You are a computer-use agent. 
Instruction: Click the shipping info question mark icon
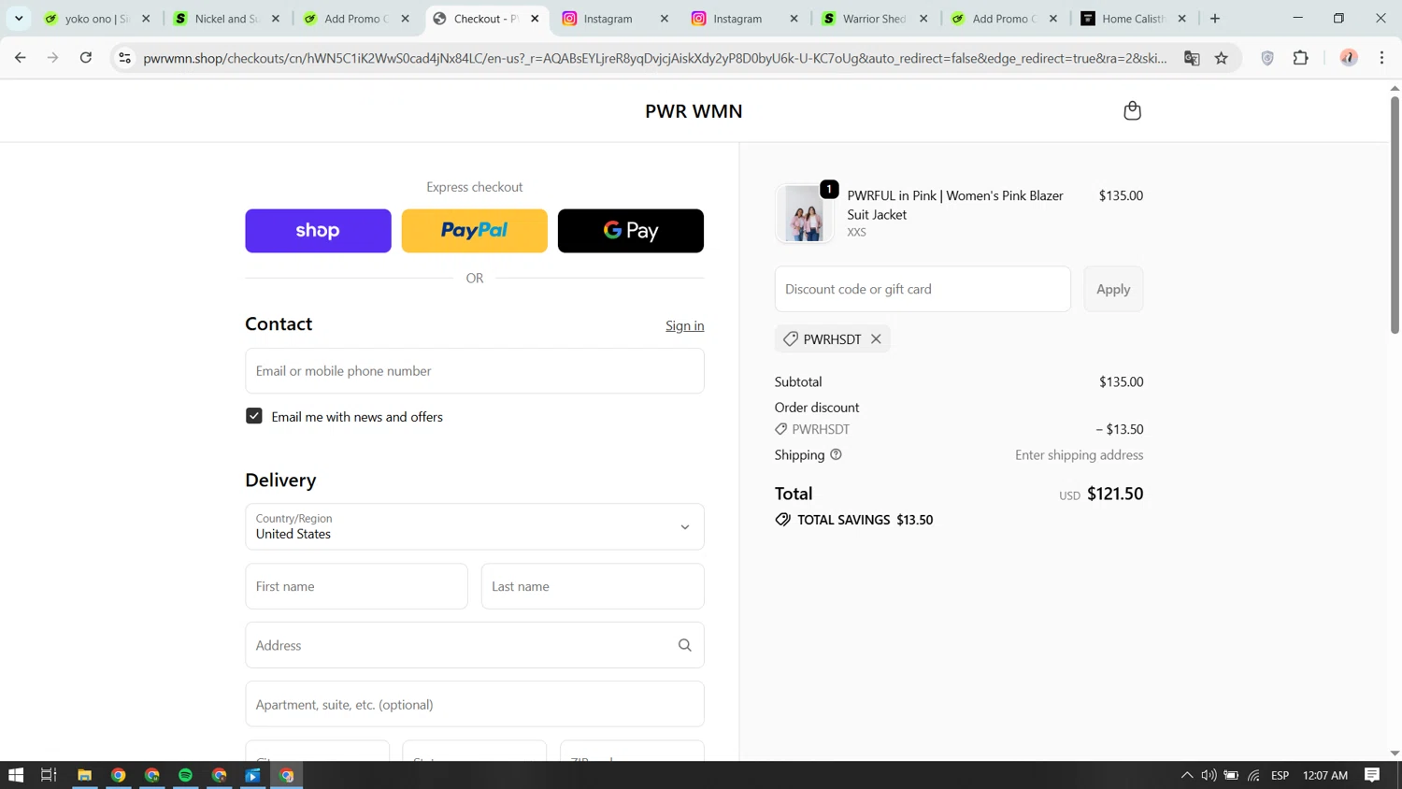tap(836, 455)
